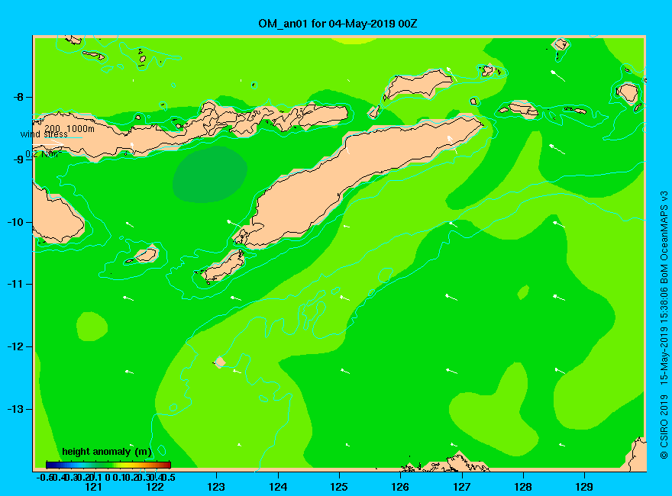Viewport: 672px width, 496px height.
Task: Click the 'height anomaly (m)' legend label
Action: point(107,452)
